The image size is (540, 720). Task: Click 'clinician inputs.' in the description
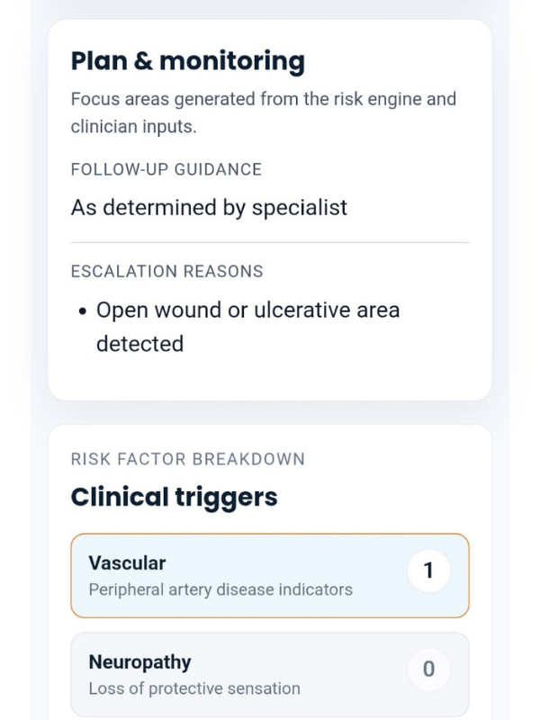[x=133, y=126]
